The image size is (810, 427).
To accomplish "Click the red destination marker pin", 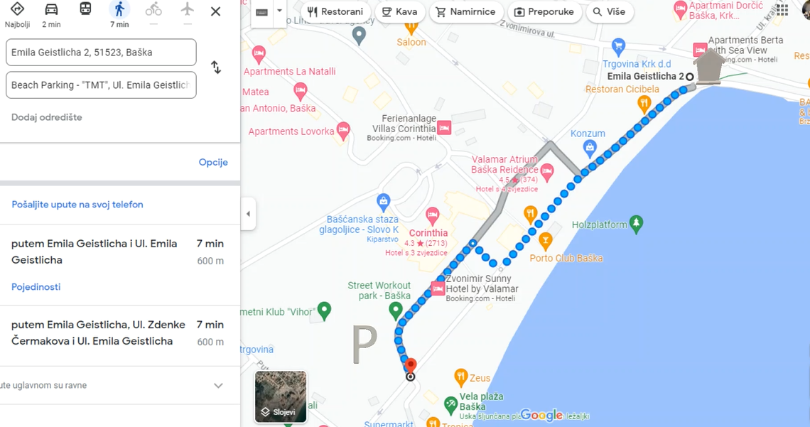I will tap(410, 366).
